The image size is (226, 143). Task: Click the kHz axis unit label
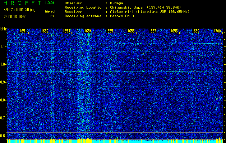coord(3,29)
